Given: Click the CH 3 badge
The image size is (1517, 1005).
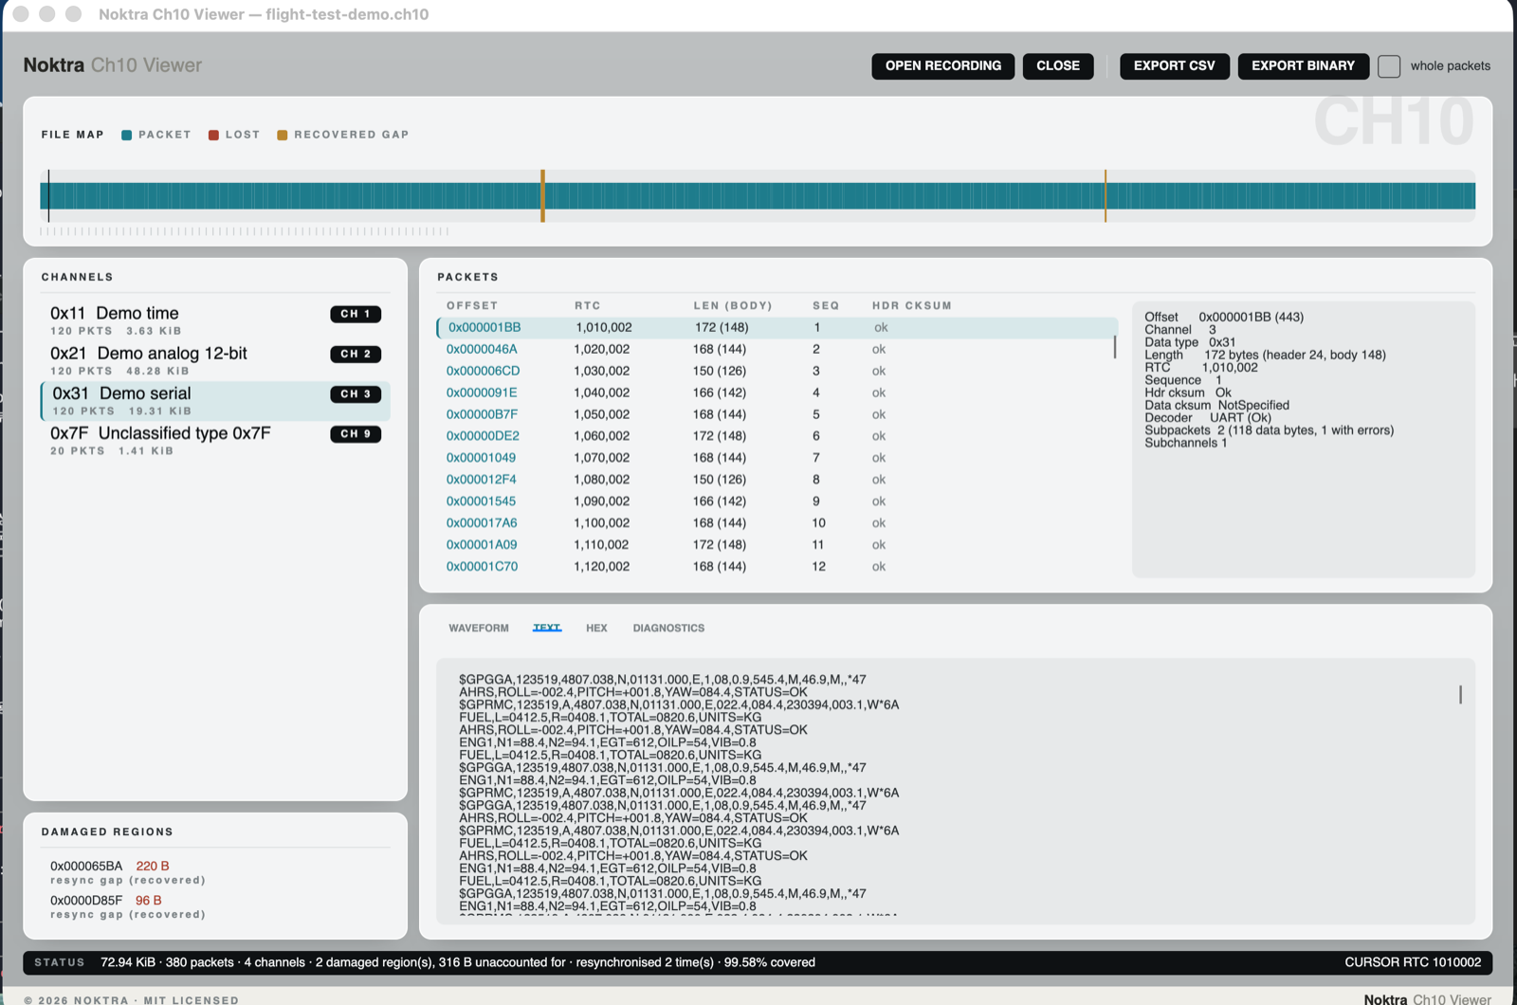Looking at the screenshot, I should 356,393.
